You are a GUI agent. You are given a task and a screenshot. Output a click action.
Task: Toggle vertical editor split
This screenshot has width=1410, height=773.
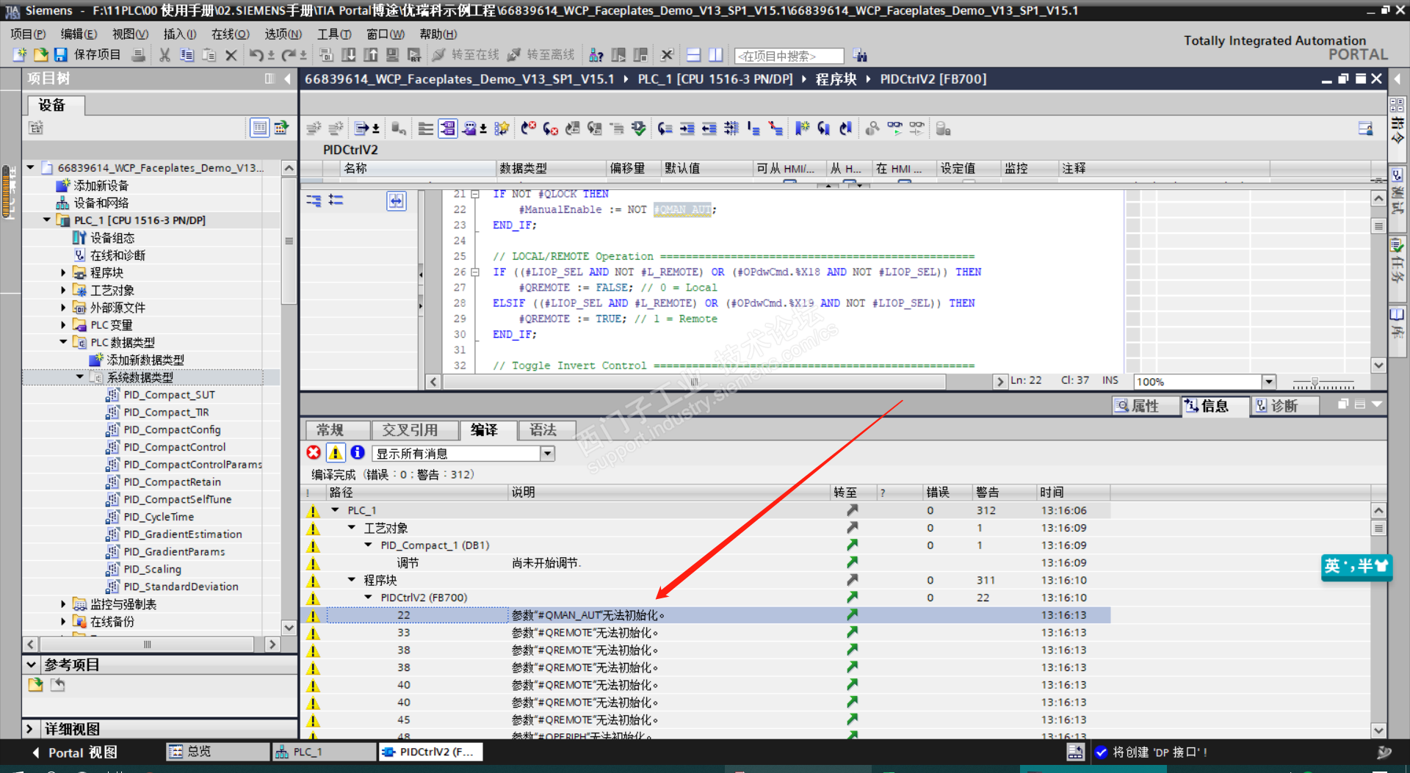click(716, 55)
